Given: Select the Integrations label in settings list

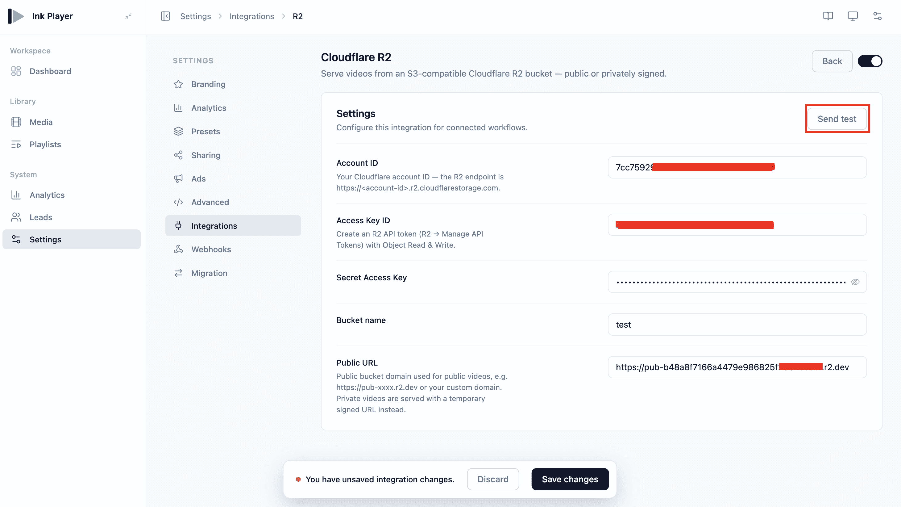Looking at the screenshot, I should pyautogui.click(x=214, y=226).
